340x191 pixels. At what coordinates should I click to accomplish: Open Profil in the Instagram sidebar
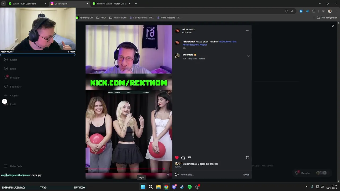[x=10, y=105]
